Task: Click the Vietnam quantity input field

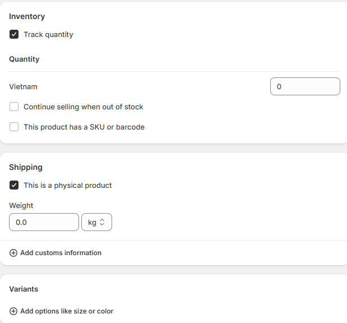Action: tap(305, 86)
